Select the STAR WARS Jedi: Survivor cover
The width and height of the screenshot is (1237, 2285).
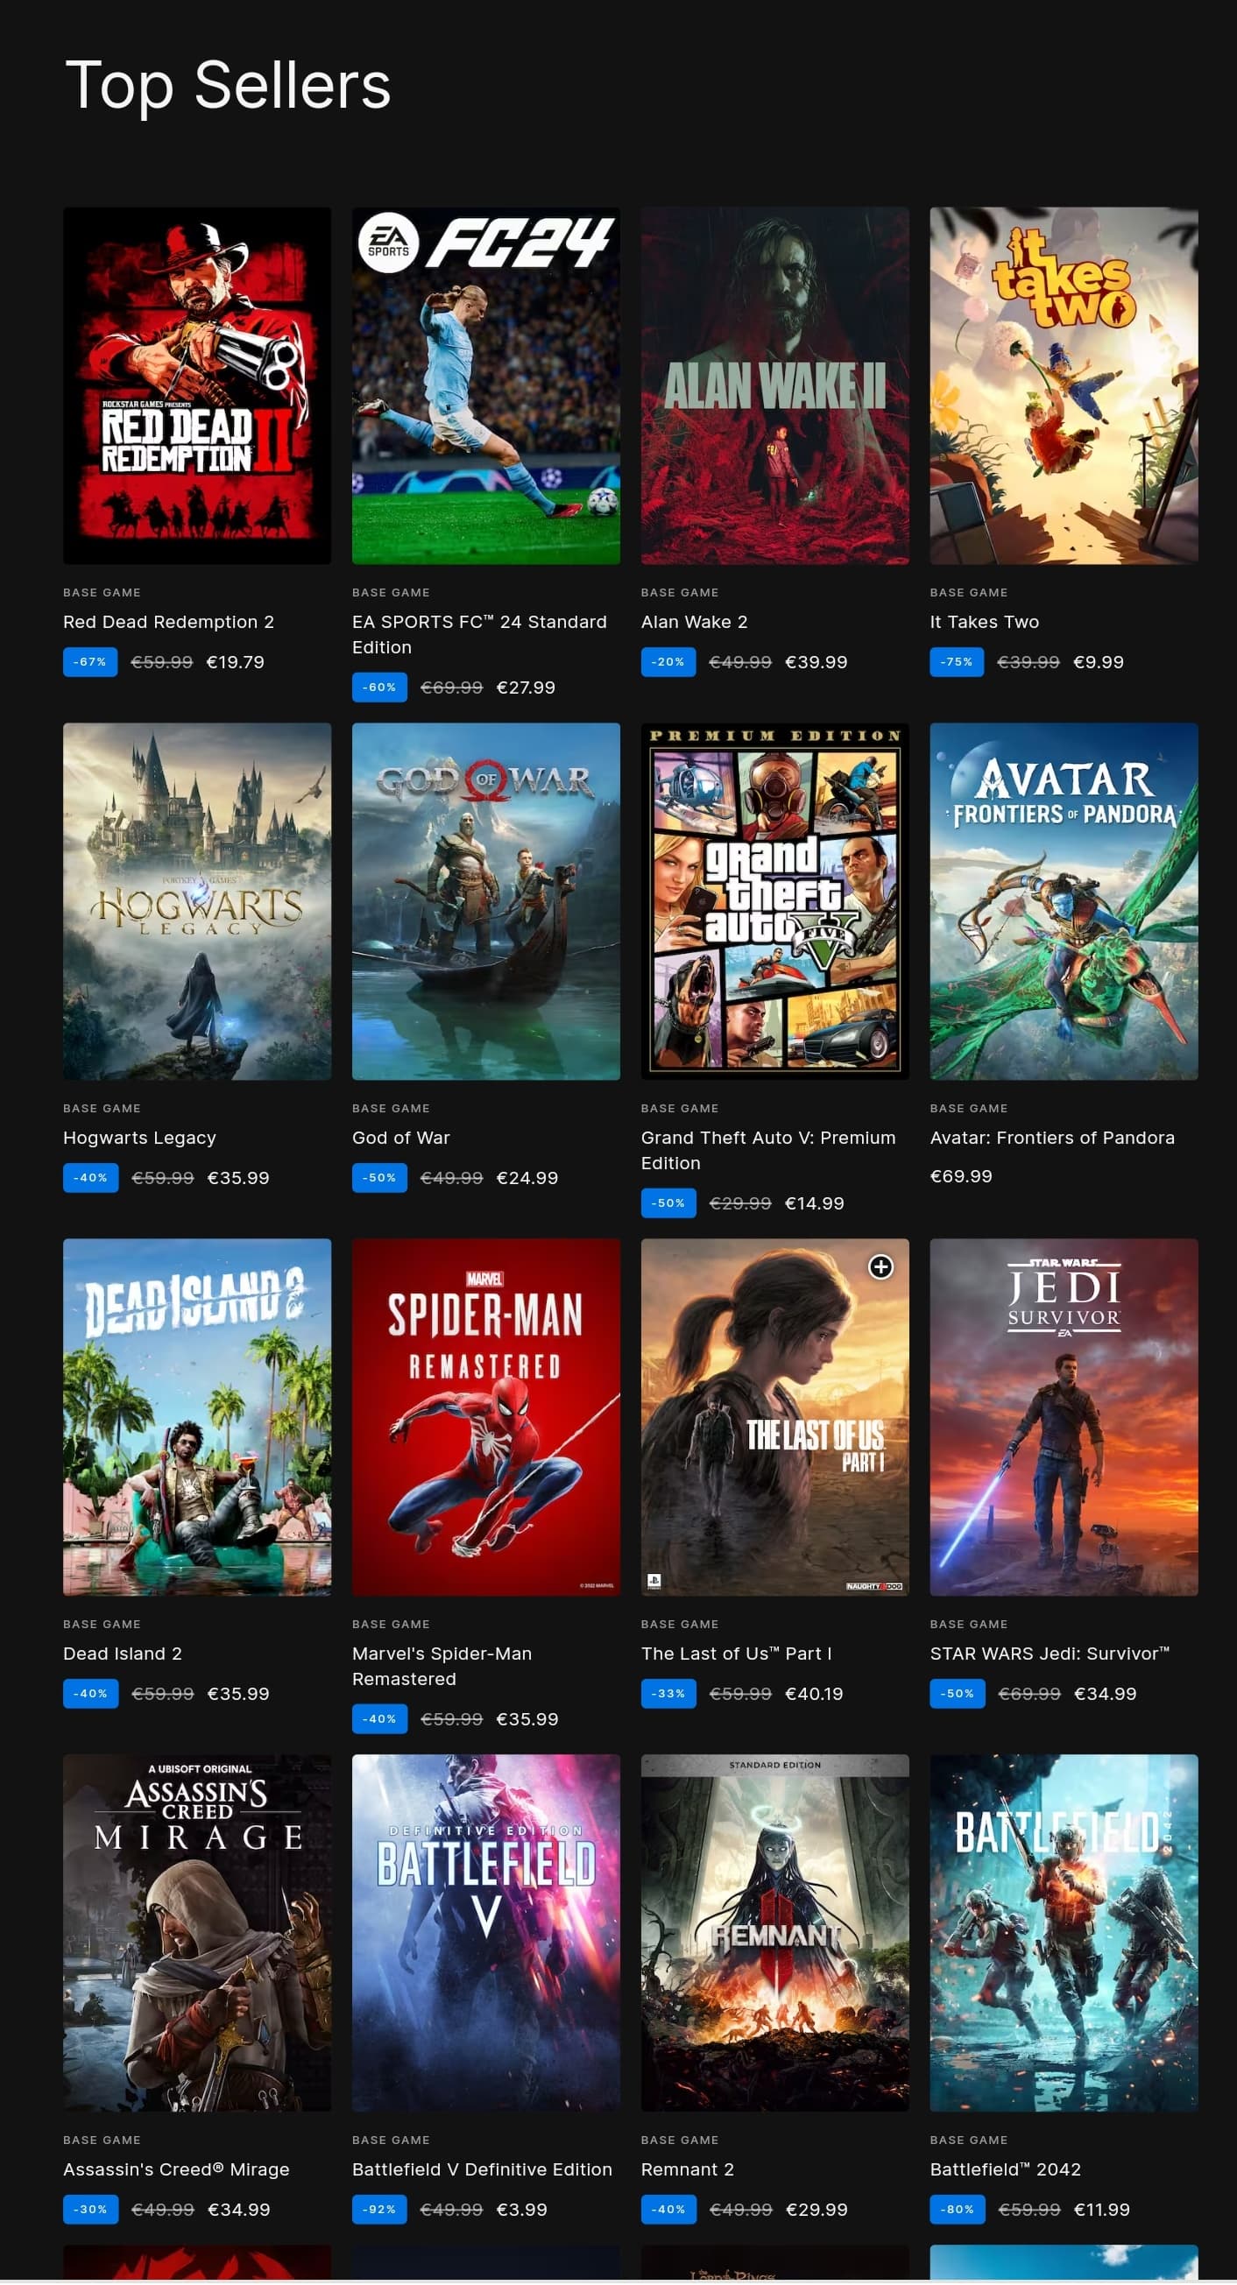pyautogui.click(x=1063, y=1416)
